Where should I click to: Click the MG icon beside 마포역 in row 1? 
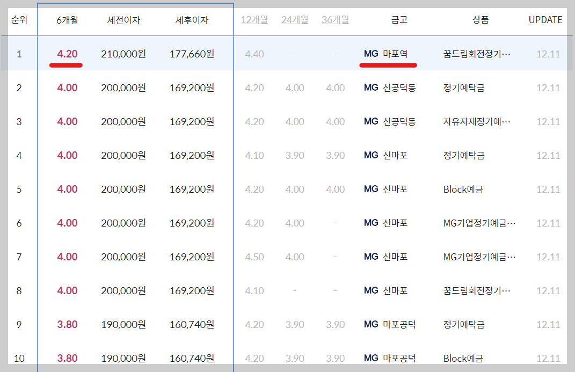click(x=371, y=54)
